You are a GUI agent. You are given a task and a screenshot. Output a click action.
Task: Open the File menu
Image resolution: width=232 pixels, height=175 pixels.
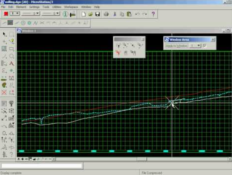click(x=3, y=7)
